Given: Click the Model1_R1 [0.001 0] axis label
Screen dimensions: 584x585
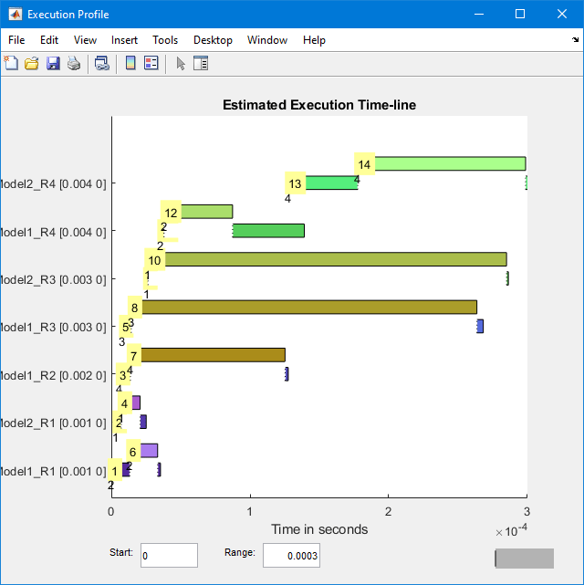Looking at the screenshot, I should pos(53,471).
